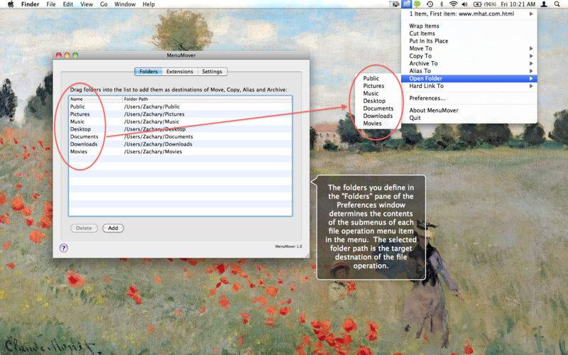This screenshot has height=355, width=568.
Task: Choose Movies in the Open Folder submenu
Action: point(372,124)
